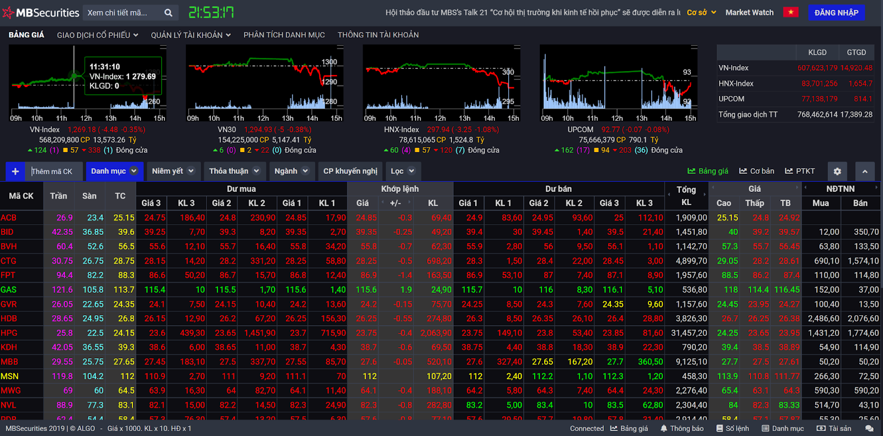Click the Khớp lệnh column header
883x436 pixels.
[400, 189]
